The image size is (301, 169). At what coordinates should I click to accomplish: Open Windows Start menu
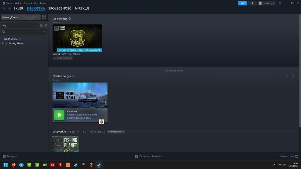point(6,165)
